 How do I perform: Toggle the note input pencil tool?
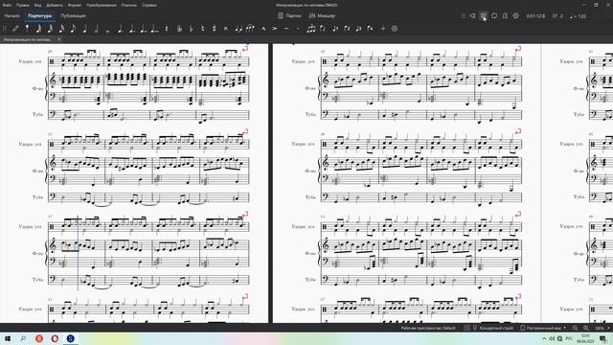tap(15, 28)
